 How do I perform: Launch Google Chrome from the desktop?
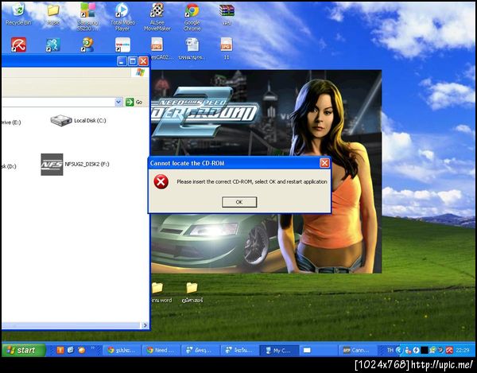point(192,17)
